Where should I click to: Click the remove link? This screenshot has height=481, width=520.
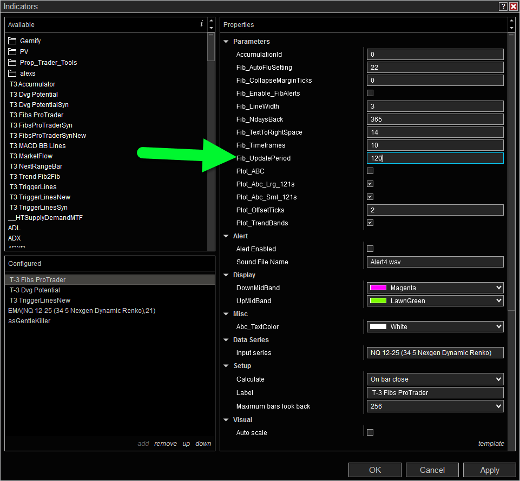click(x=166, y=444)
